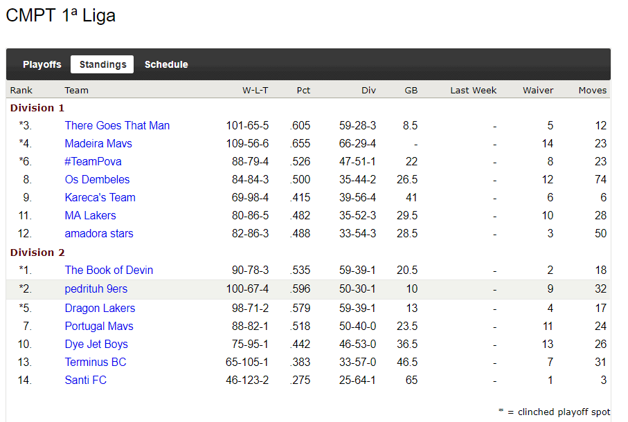Click the Moves column header

tap(593, 91)
